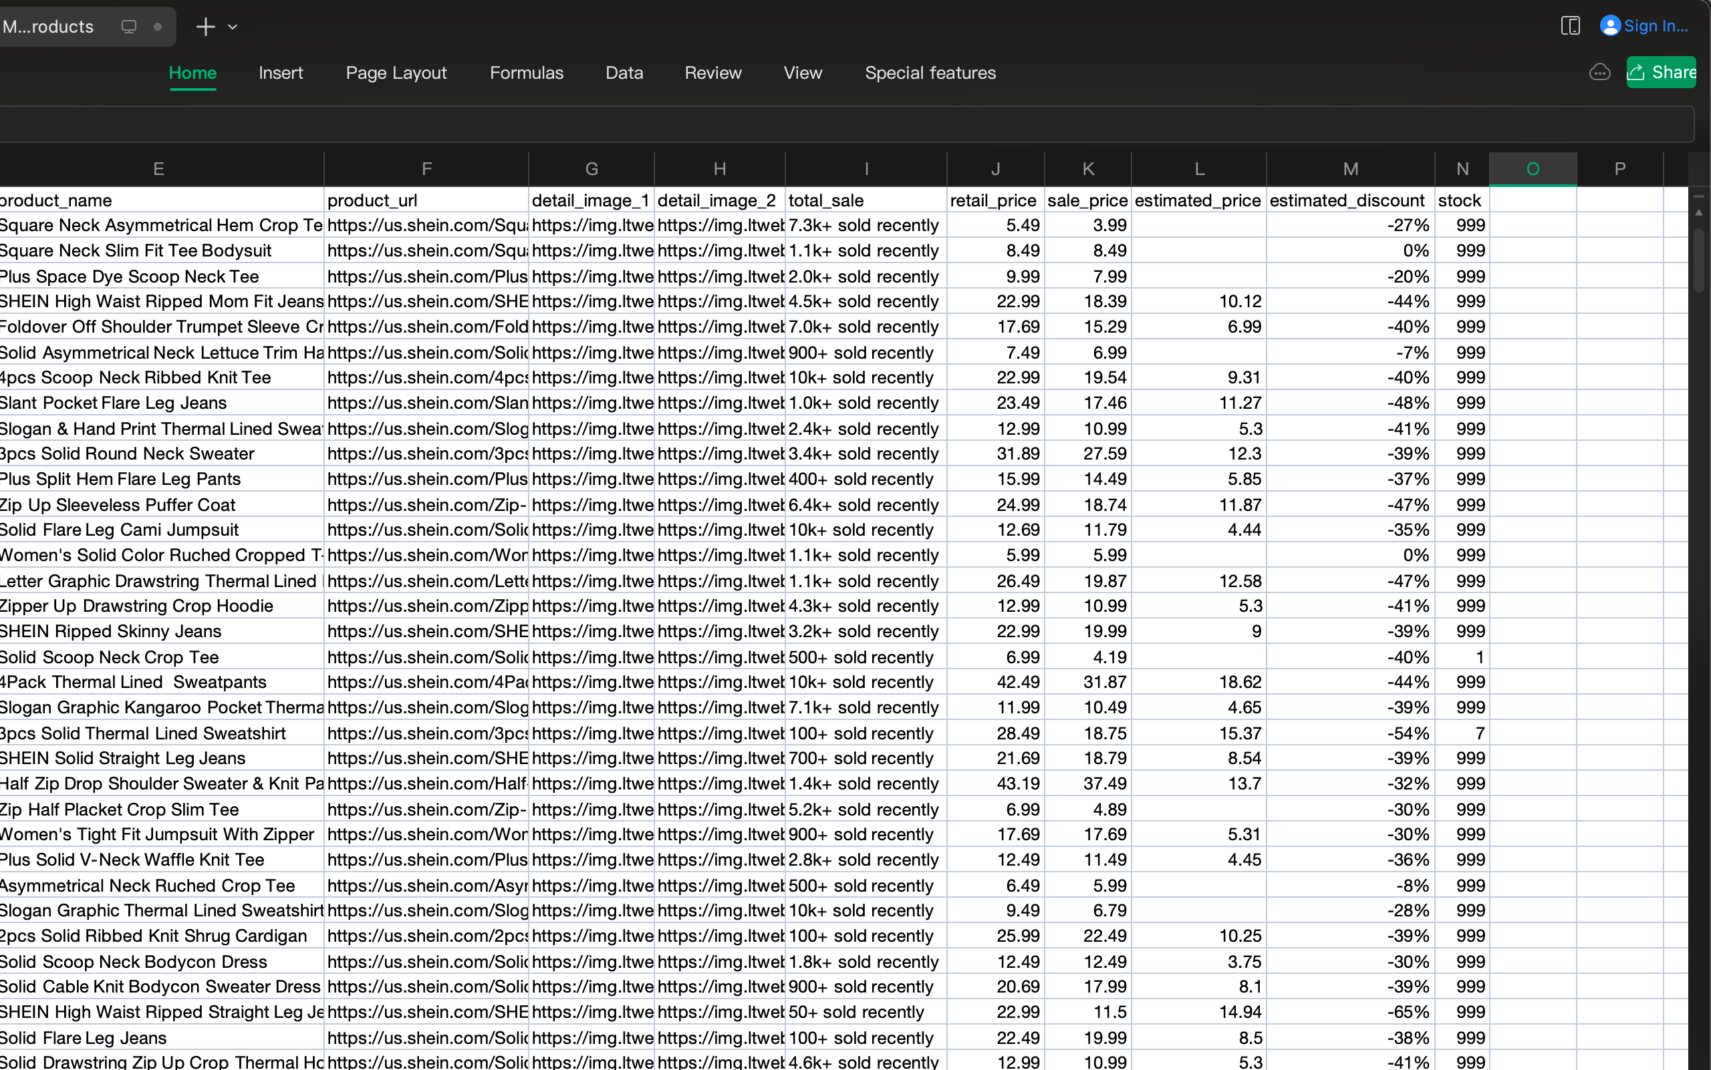Select the Formulas ribbon tab
The image size is (1711, 1070).
[x=526, y=72]
